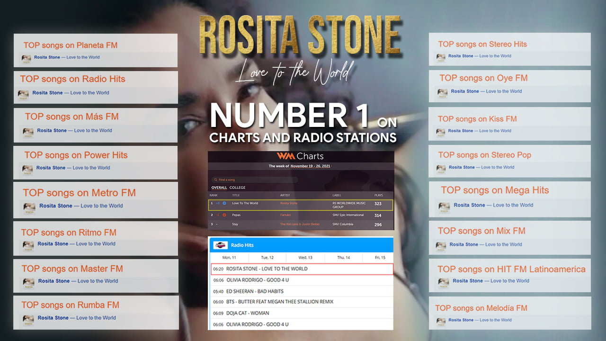Click 'TOP songs on Stereo Pop' heading
This screenshot has height=341, width=606.
485,155
